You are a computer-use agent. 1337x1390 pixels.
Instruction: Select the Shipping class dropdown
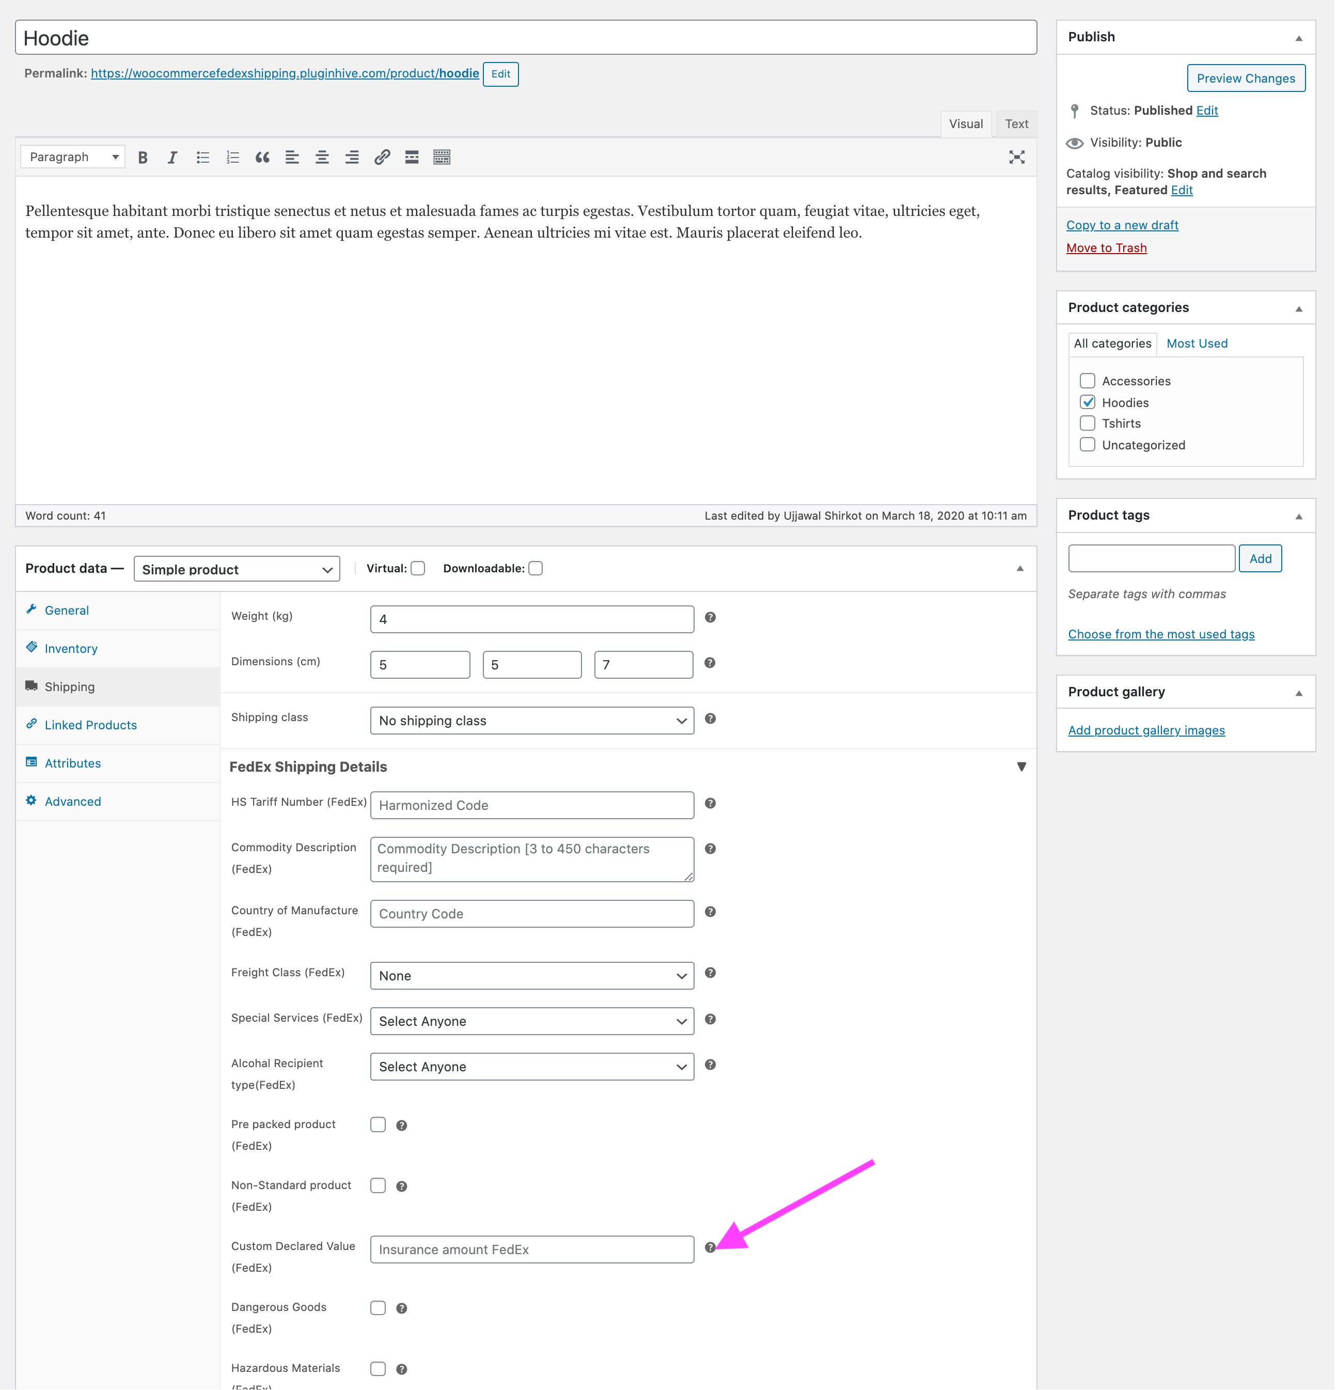coord(532,720)
